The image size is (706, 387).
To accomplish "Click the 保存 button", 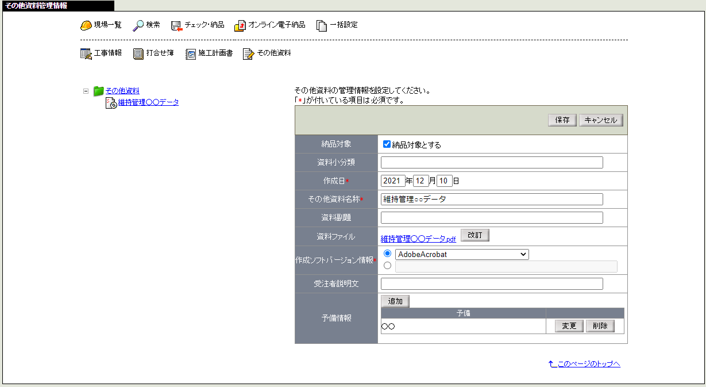I will coord(562,120).
